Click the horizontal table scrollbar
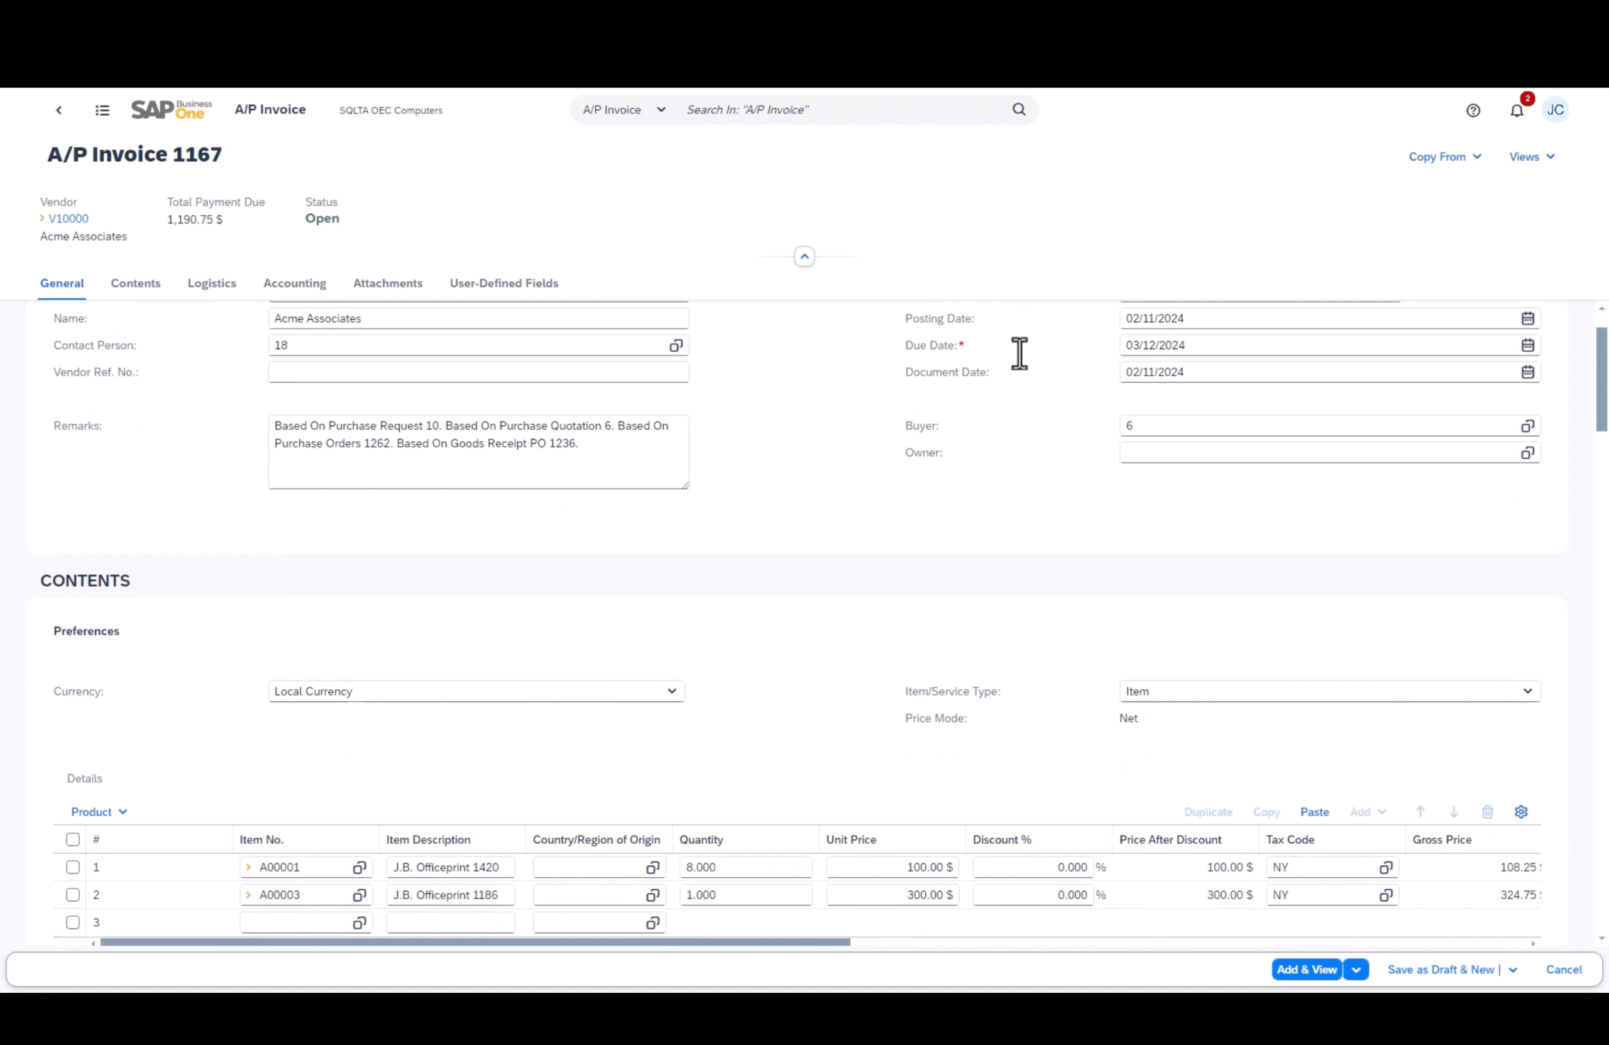Viewport: 1609px width, 1045px height. 475,942
